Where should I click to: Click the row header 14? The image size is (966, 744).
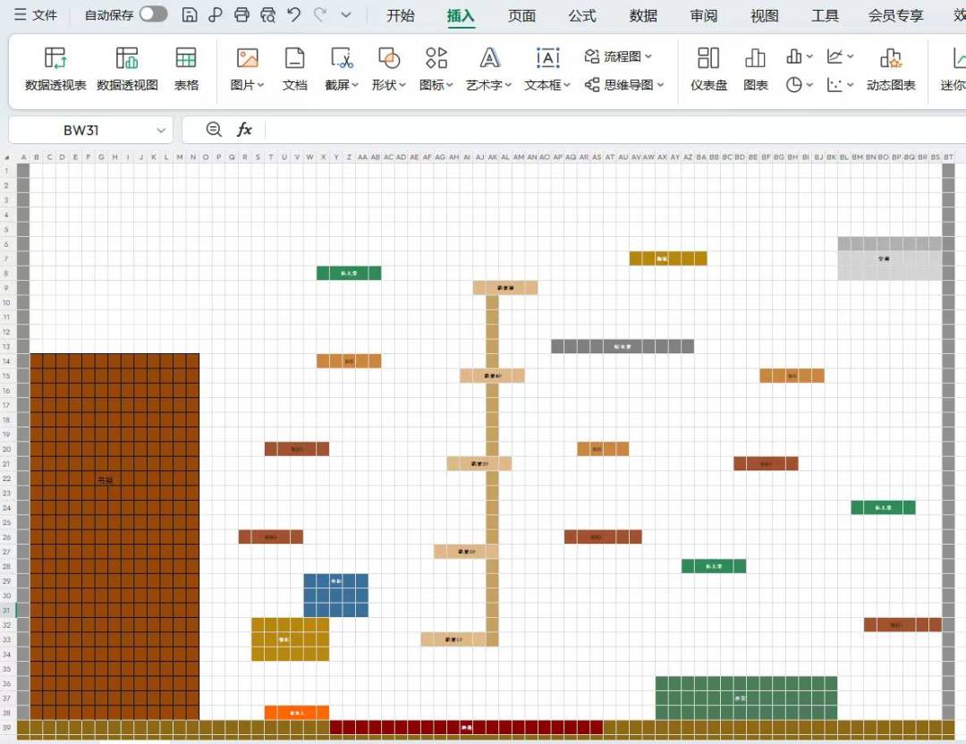(7, 361)
